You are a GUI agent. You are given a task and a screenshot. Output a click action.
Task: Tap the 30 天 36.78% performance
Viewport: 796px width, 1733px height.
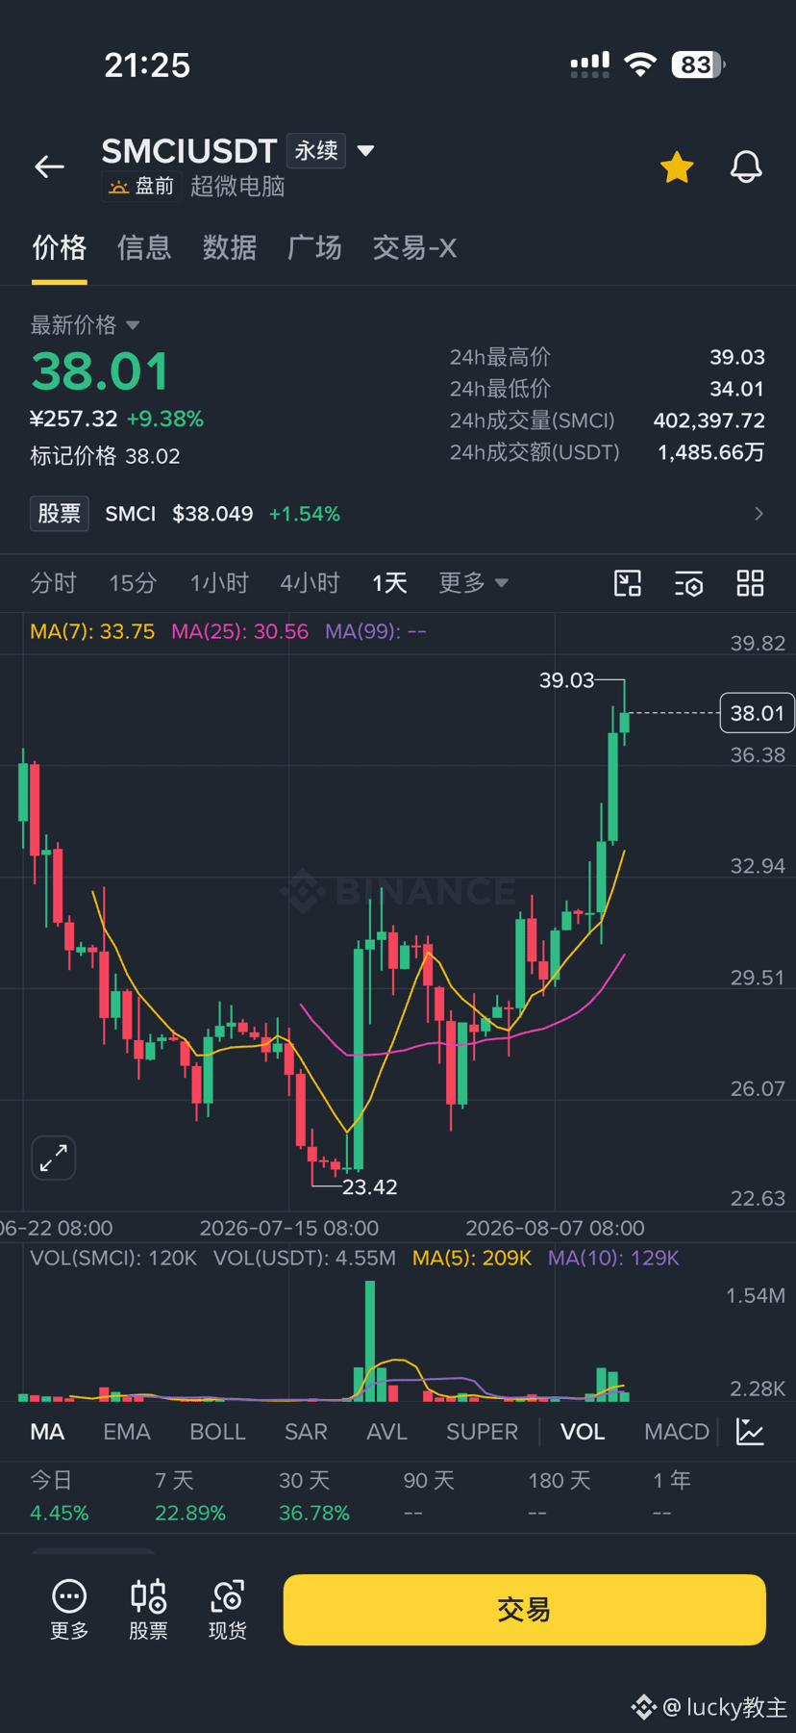(313, 1496)
